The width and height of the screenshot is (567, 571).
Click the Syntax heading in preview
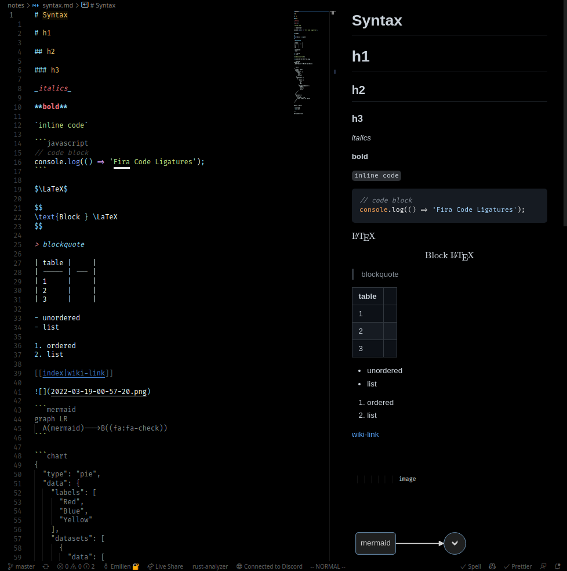click(x=377, y=20)
